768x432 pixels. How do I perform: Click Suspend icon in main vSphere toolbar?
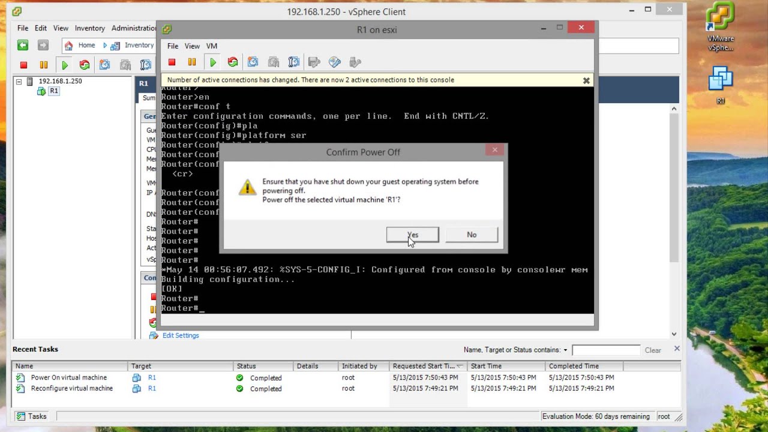click(44, 65)
